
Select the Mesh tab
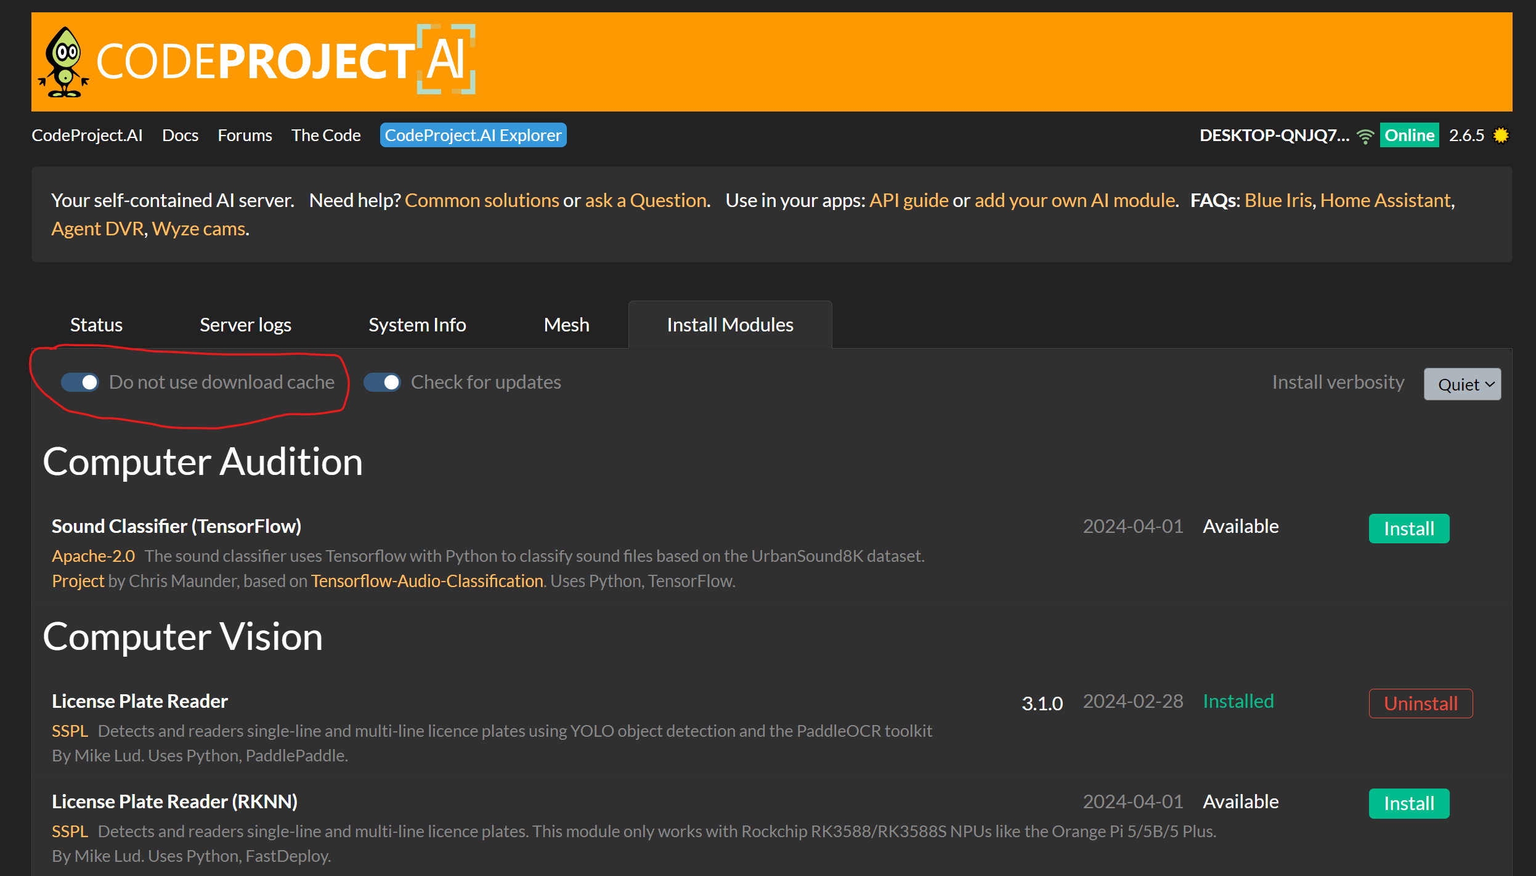click(x=566, y=325)
